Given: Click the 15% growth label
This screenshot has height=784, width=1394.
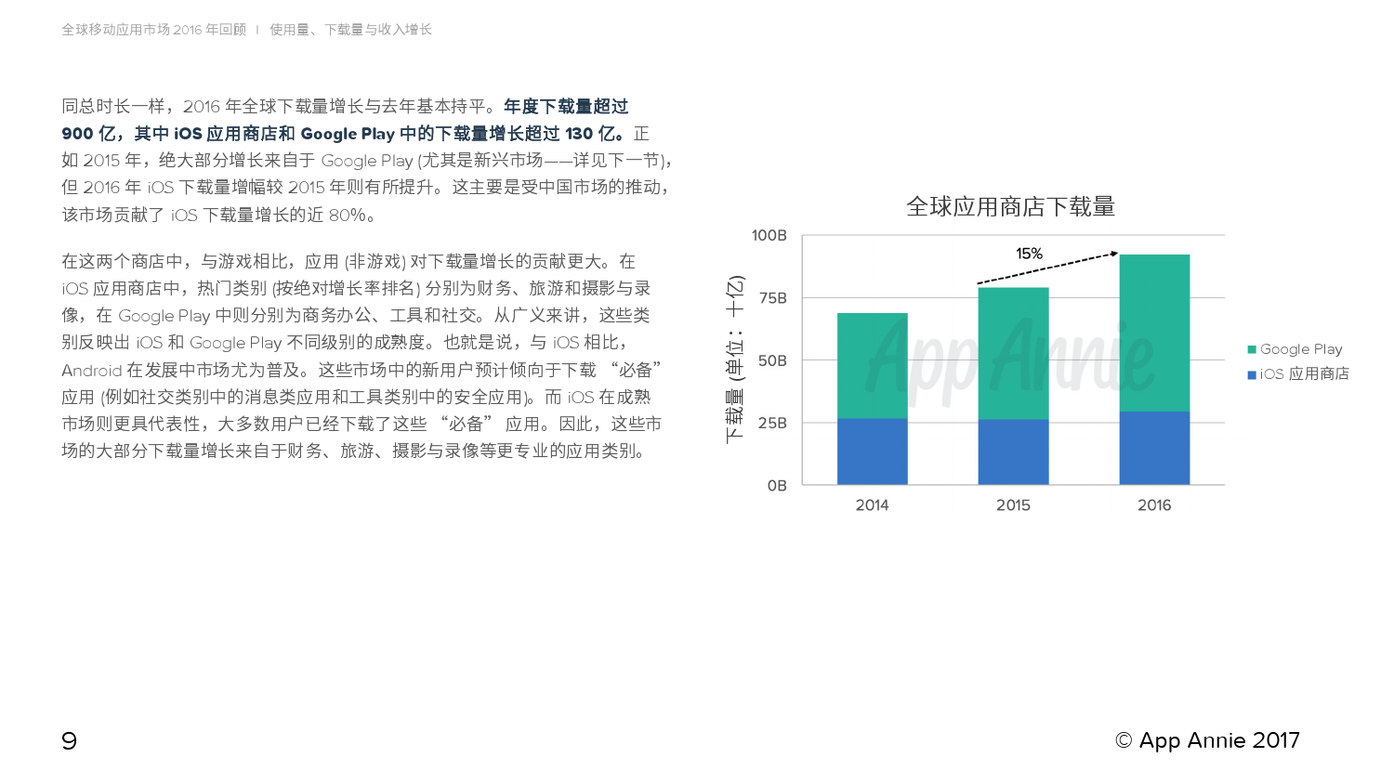Looking at the screenshot, I should point(1029,254).
